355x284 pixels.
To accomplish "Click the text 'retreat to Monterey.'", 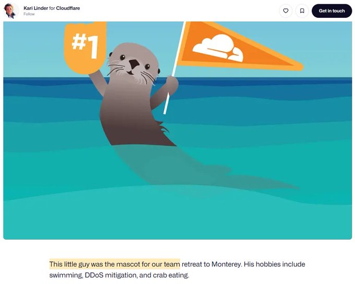I will 211,264.
